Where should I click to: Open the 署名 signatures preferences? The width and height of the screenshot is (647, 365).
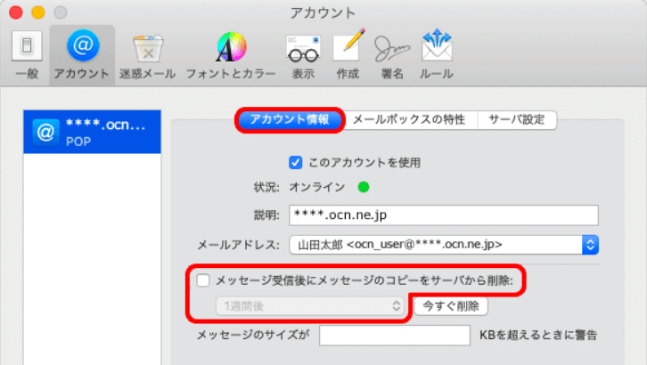(392, 56)
